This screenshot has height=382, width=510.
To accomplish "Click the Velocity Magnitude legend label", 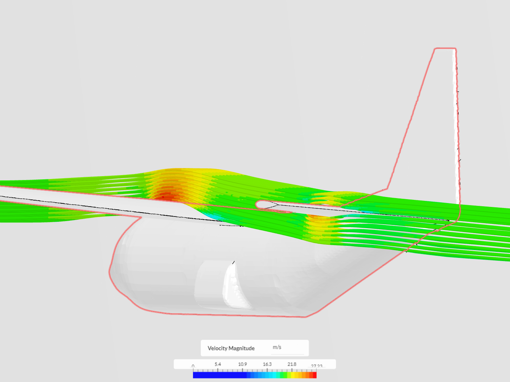I will point(231,348).
